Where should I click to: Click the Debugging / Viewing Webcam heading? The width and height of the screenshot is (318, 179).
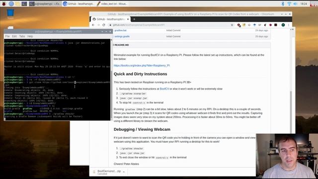[142, 129]
